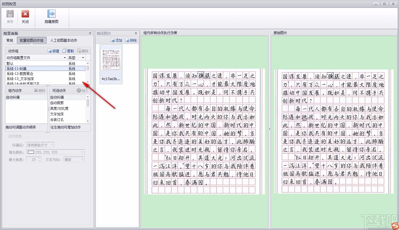Click 原始图片 original image preview

pos(334,131)
